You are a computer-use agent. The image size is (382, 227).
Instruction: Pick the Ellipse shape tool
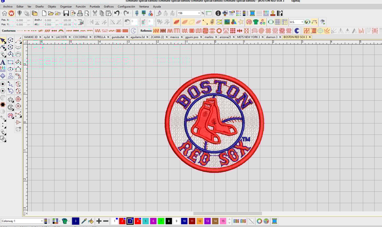10,69
